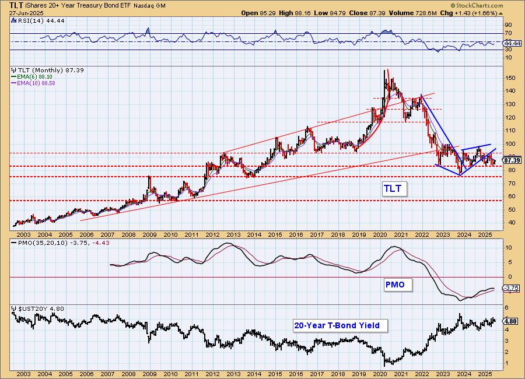Click the PMO(35,20,10) -3.75, -4.43 legend

tap(64, 243)
